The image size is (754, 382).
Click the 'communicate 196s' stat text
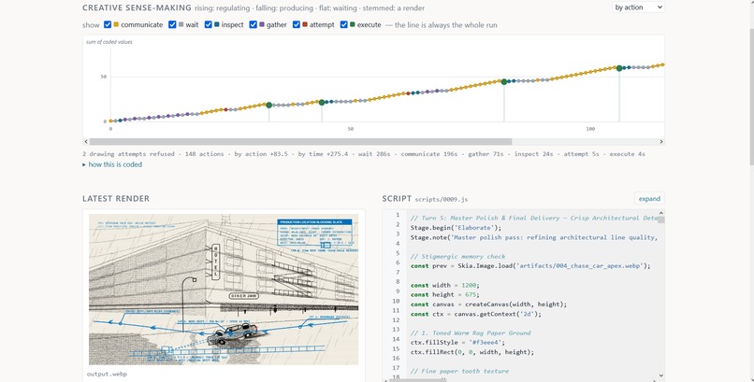(429, 154)
